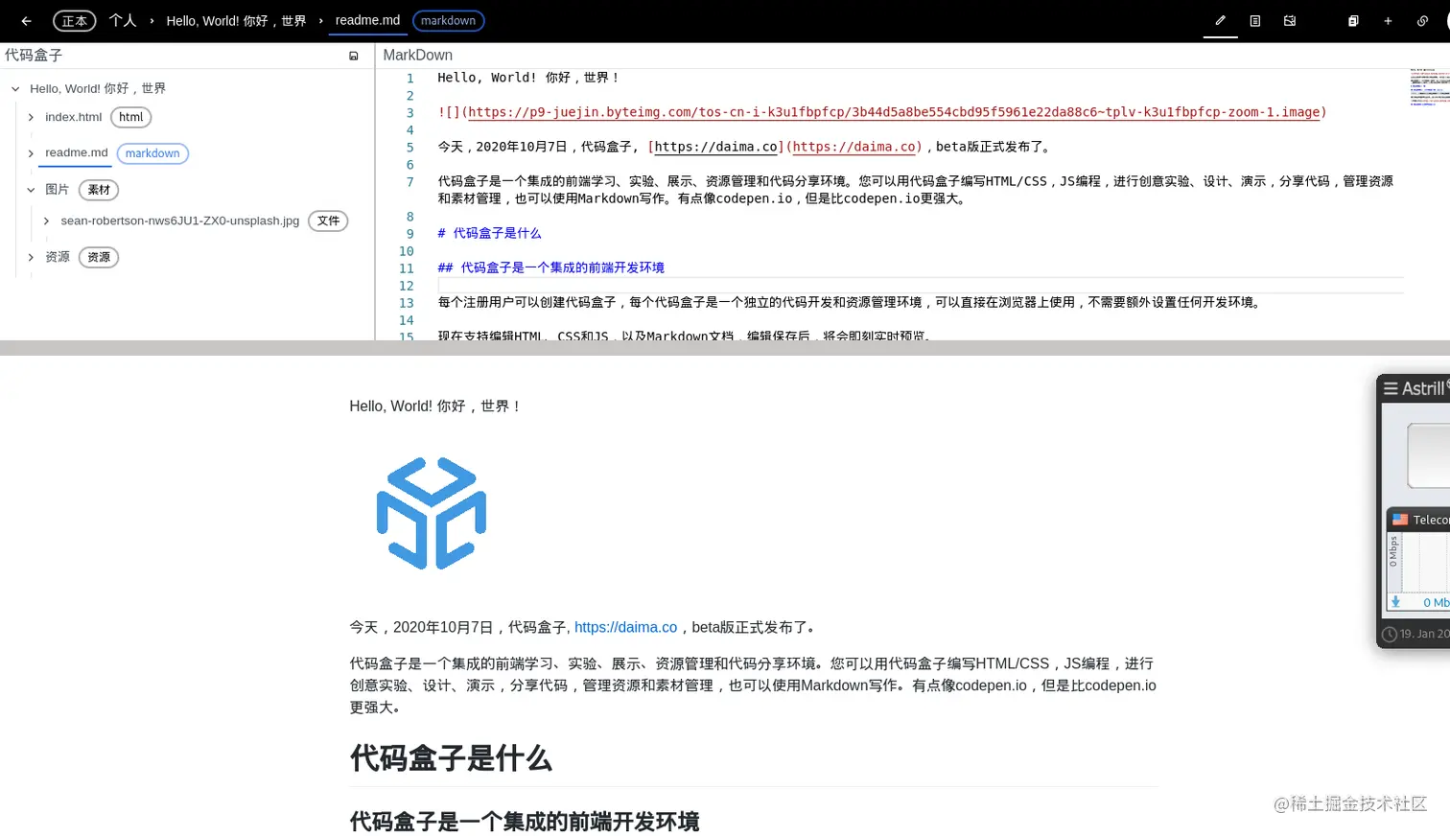Click the download arrow icon in Astrill window
1450x836 pixels.
tap(1395, 602)
